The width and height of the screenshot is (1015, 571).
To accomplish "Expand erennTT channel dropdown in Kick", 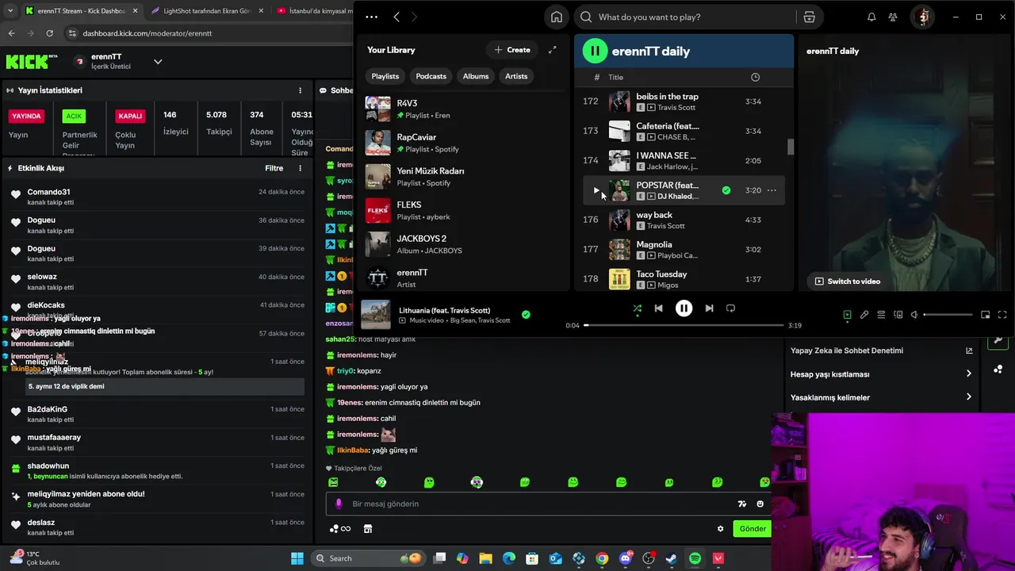I will [158, 62].
